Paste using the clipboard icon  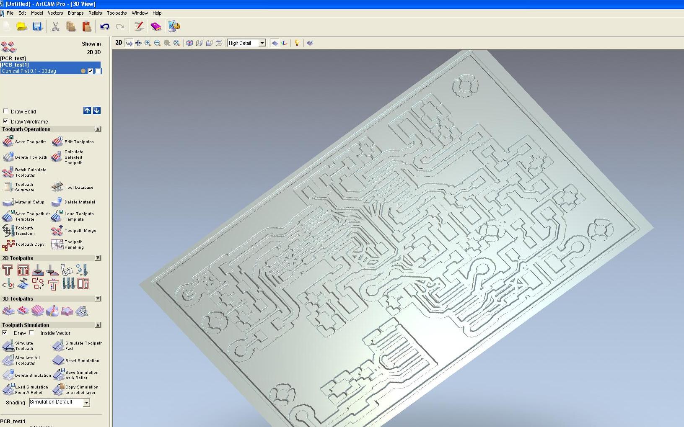[87, 27]
